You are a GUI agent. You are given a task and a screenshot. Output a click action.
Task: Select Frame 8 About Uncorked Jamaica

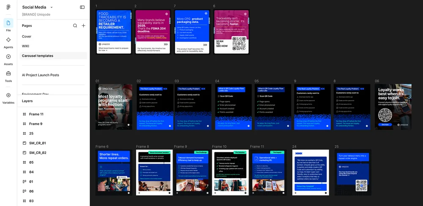154,173
